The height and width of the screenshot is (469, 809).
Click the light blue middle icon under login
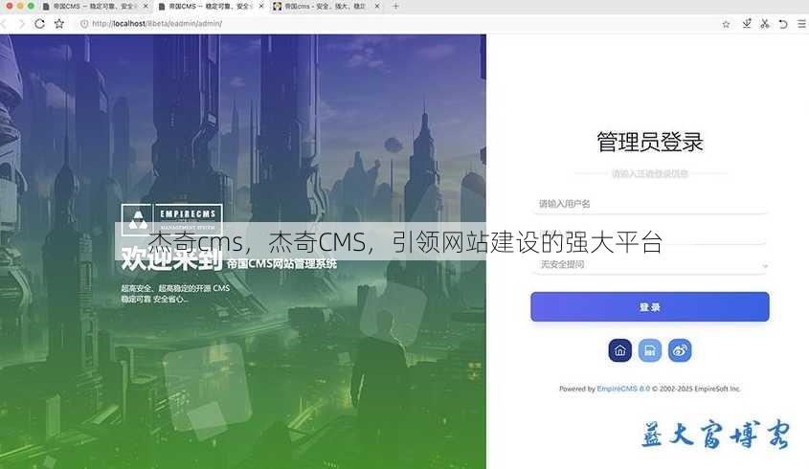pos(649,351)
